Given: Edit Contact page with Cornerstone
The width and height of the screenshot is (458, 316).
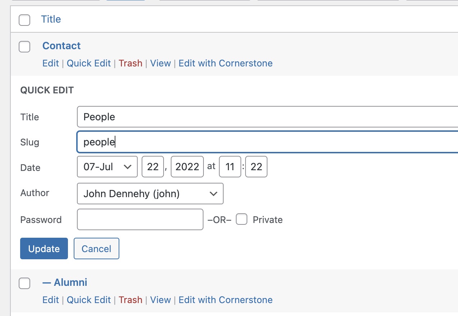Looking at the screenshot, I should pos(225,64).
